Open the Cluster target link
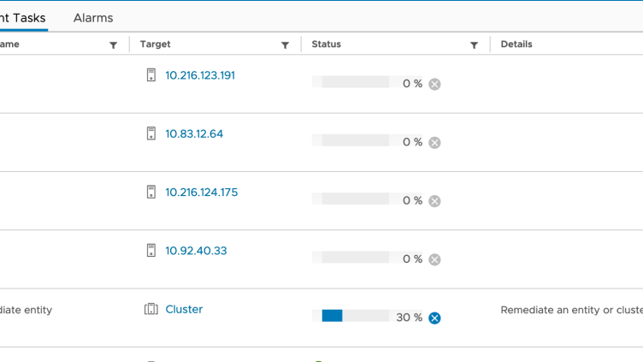Viewport: 643px width, 362px height. (x=184, y=309)
